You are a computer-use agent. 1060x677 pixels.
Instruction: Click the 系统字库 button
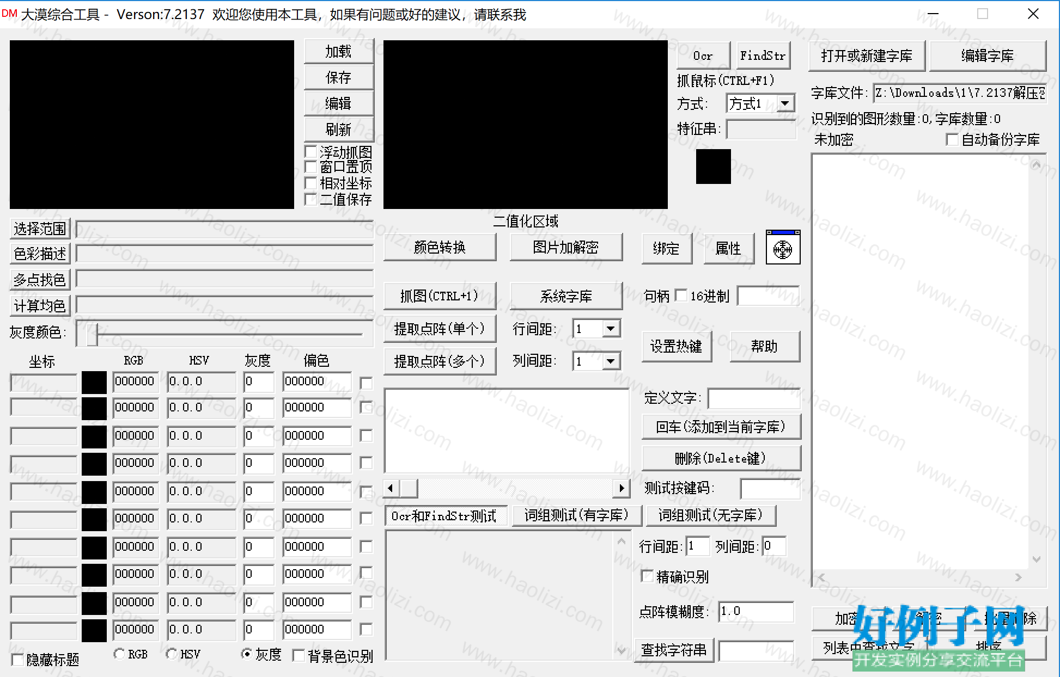pos(566,296)
